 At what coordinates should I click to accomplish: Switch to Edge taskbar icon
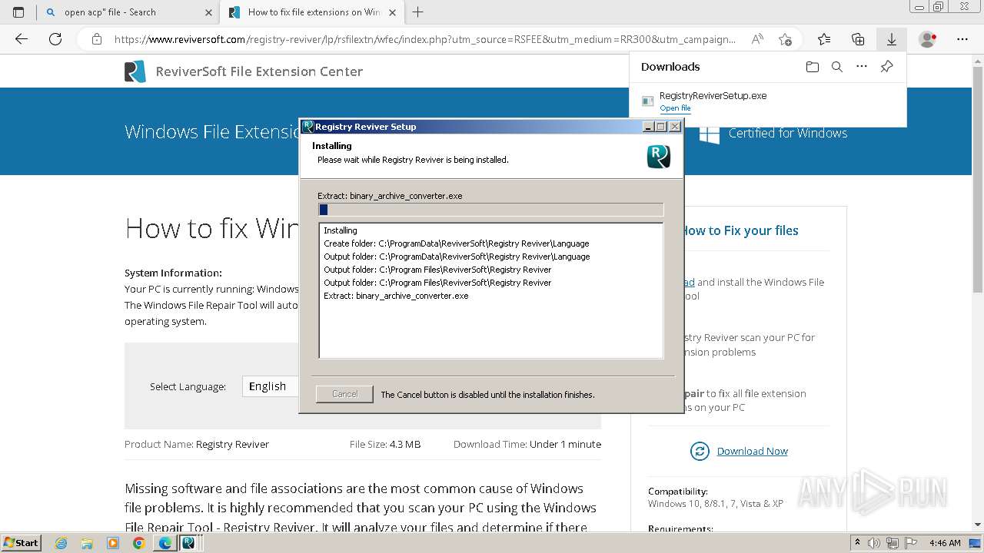tap(165, 543)
